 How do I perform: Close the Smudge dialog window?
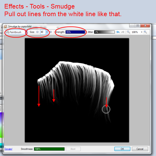145,26
